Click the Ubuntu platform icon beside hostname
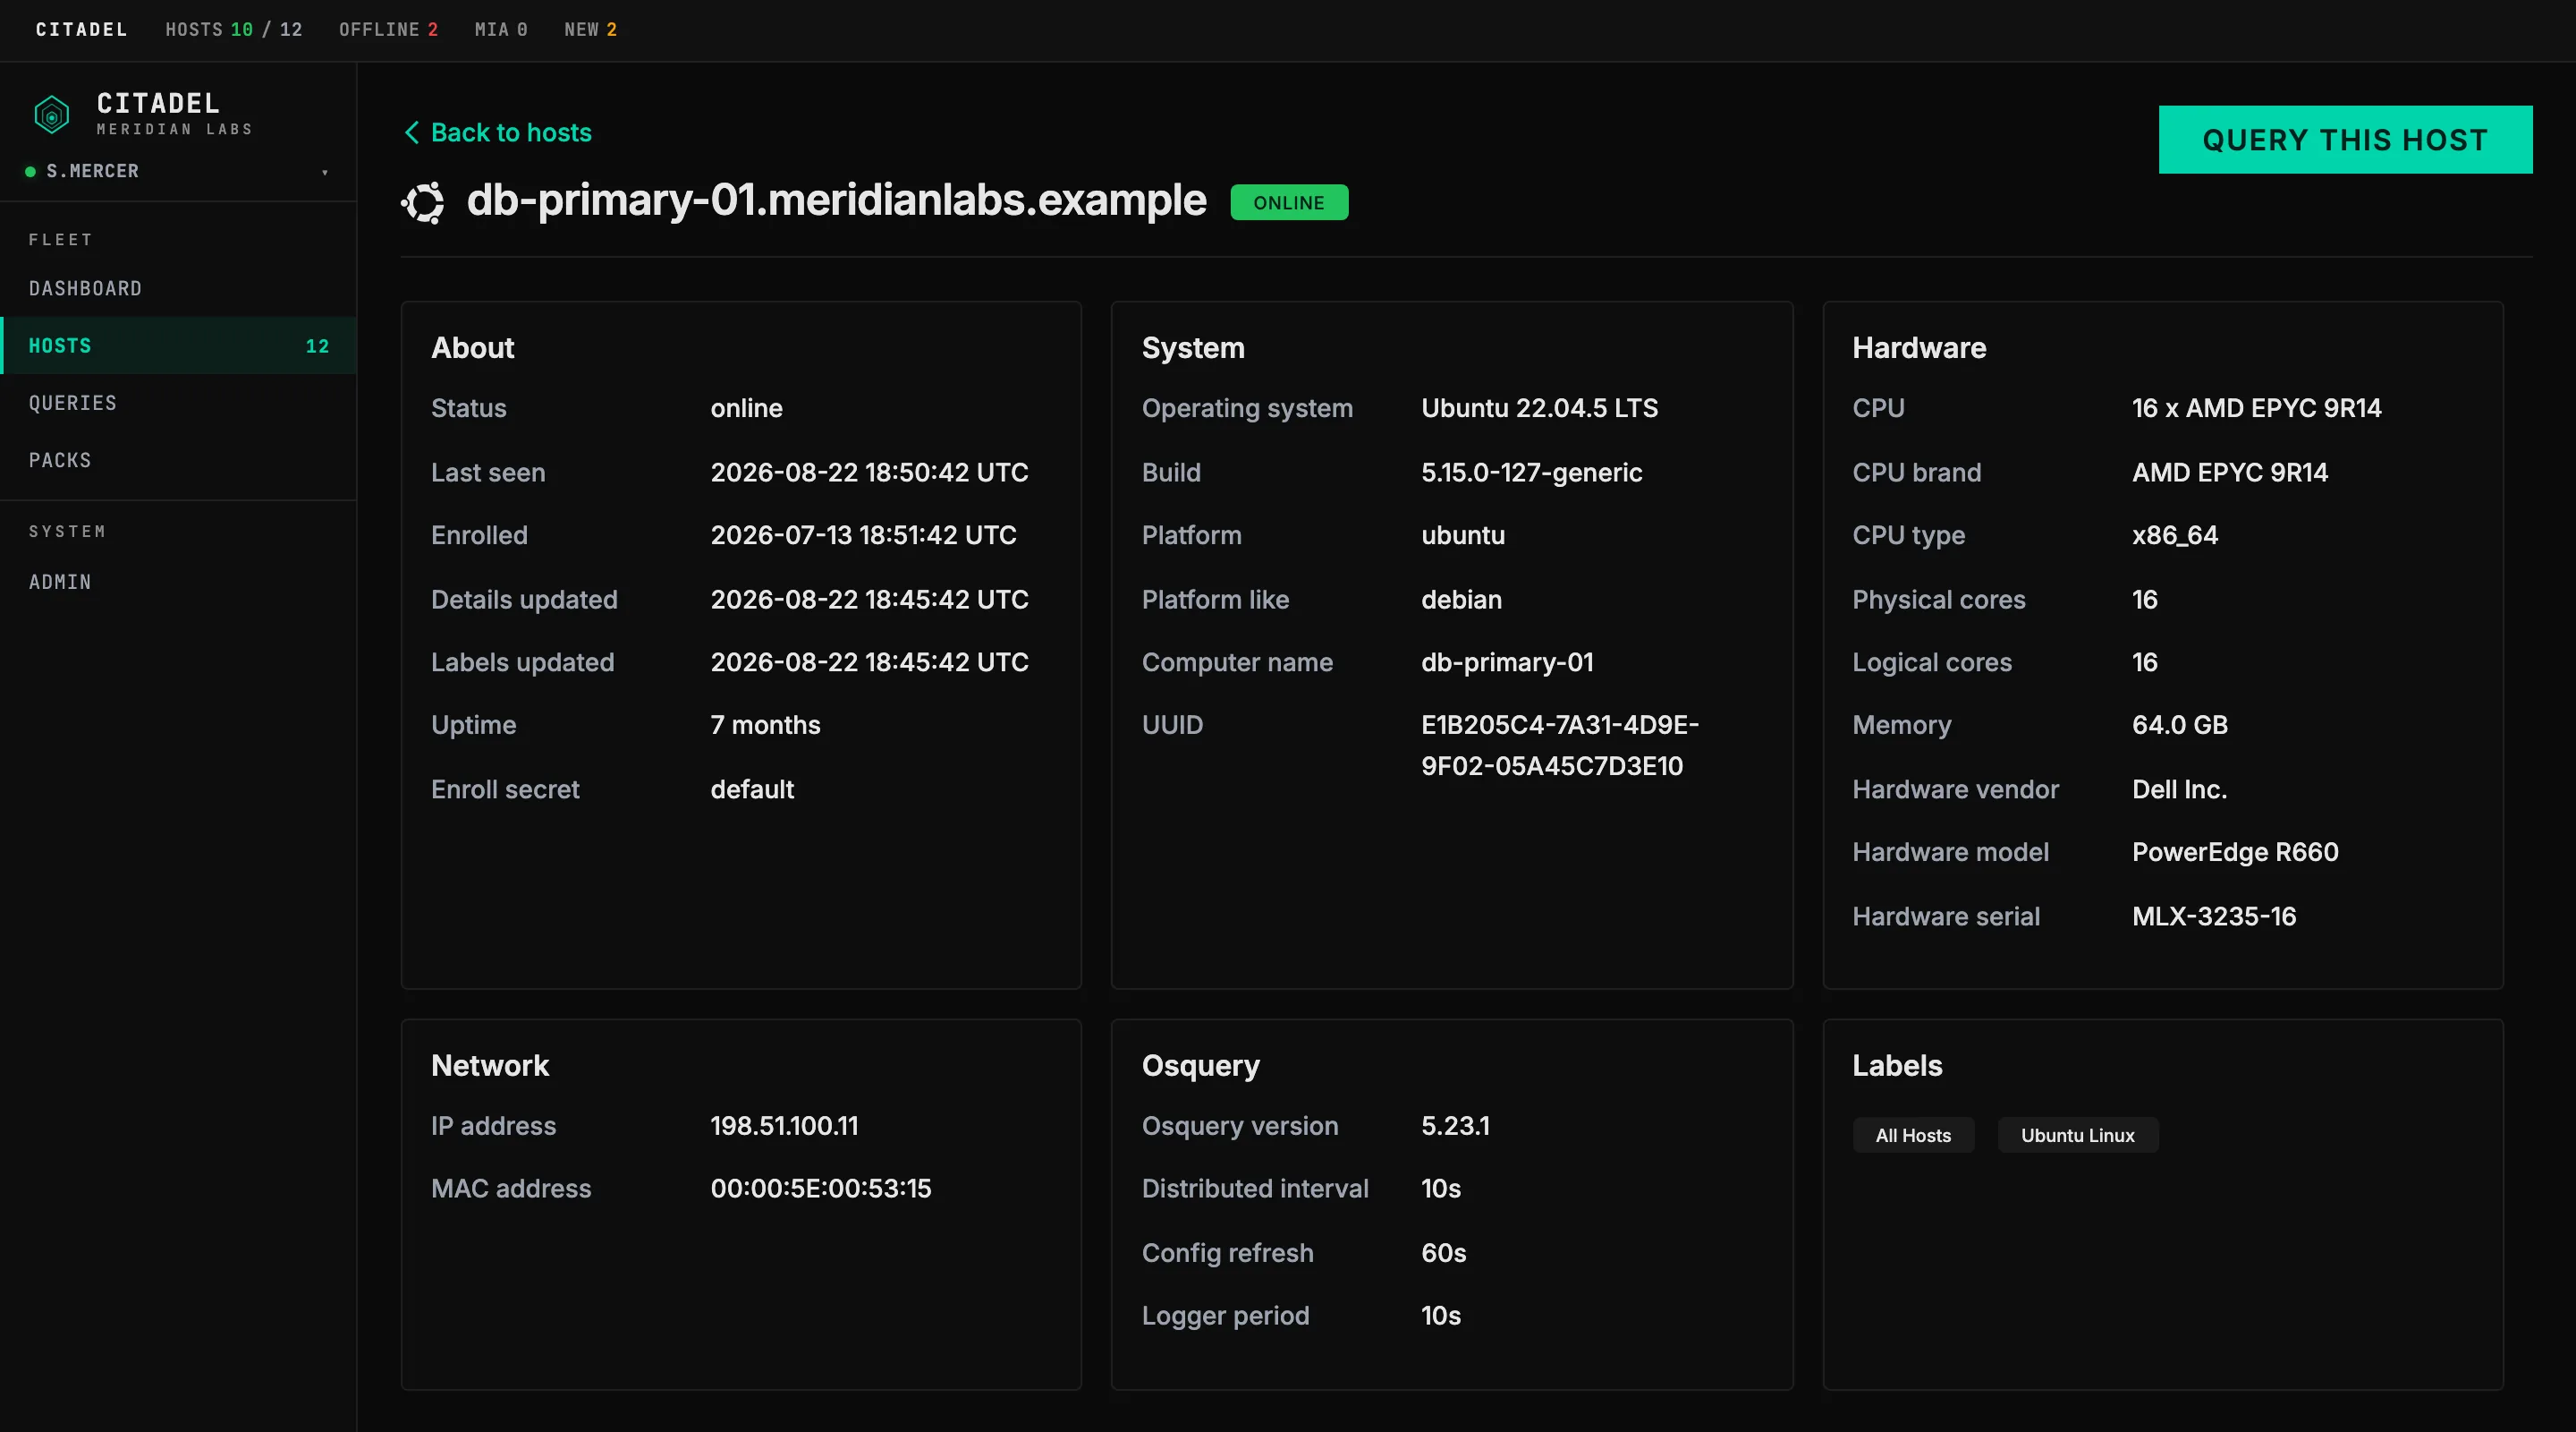The height and width of the screenshot is (1432, 2576). [423, 202]
